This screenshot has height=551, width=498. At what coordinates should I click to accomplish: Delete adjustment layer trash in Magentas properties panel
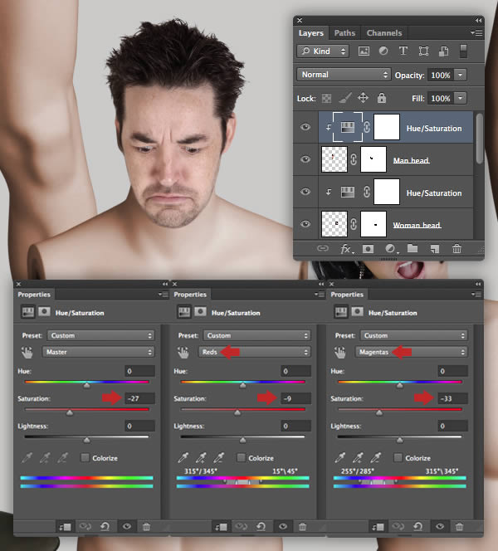(x=459, y=526)
